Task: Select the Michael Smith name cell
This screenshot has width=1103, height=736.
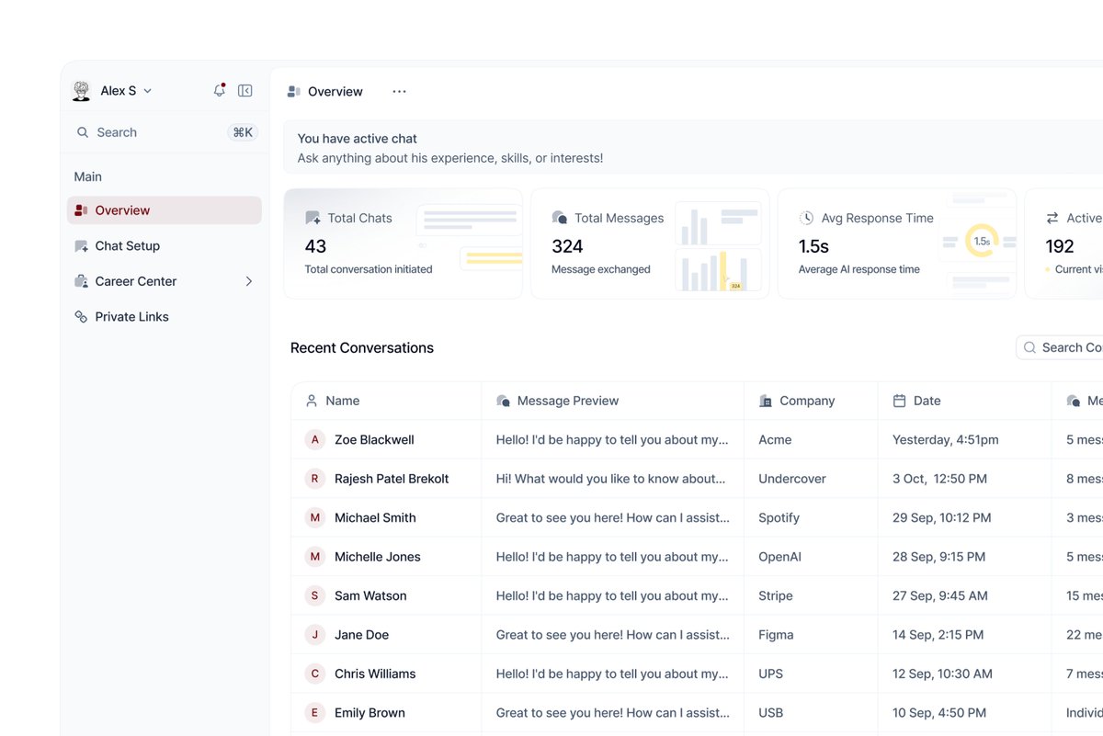Action: coord(386,518)
